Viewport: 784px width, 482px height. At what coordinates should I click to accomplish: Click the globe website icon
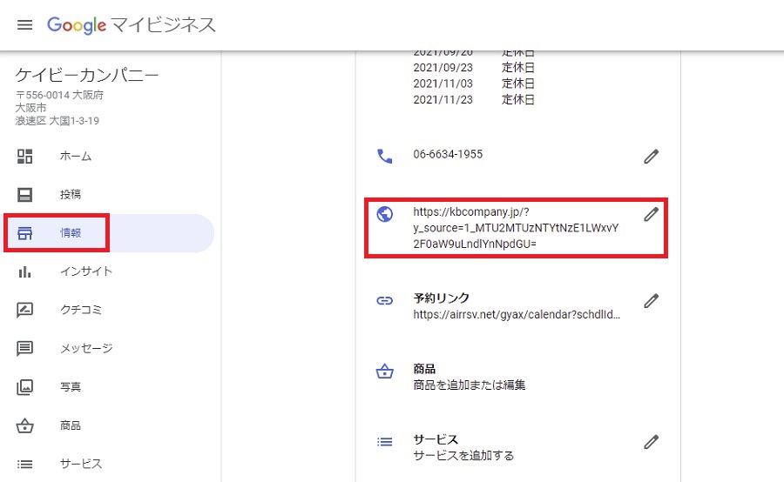(384, 214)
